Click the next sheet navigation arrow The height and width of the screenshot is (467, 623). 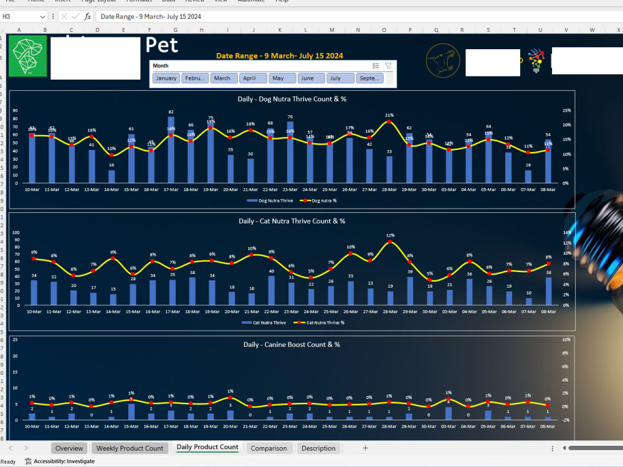point(26,448)
